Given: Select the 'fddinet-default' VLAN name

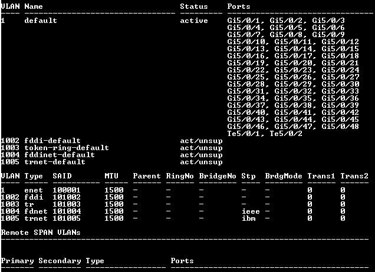Looking at the screenshot, I should [60, 155].
